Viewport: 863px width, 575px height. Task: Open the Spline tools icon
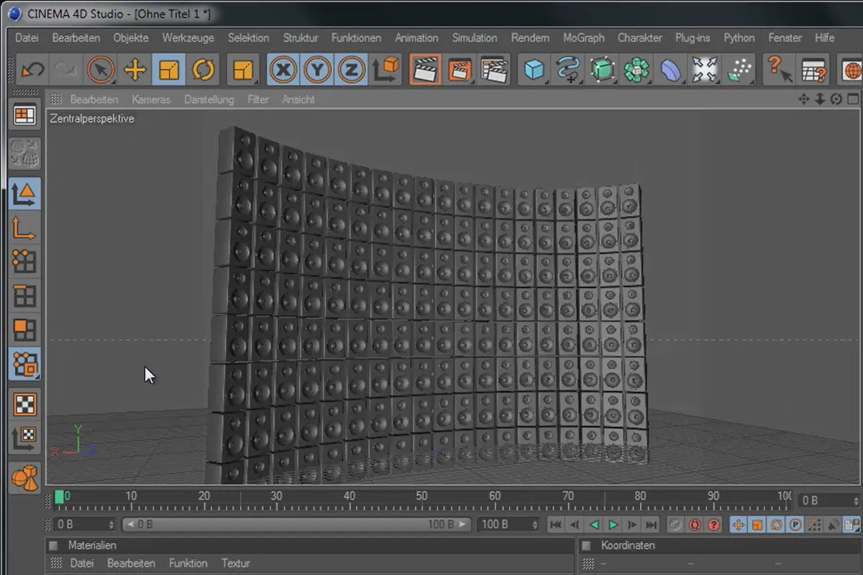[x=567, y=70]
